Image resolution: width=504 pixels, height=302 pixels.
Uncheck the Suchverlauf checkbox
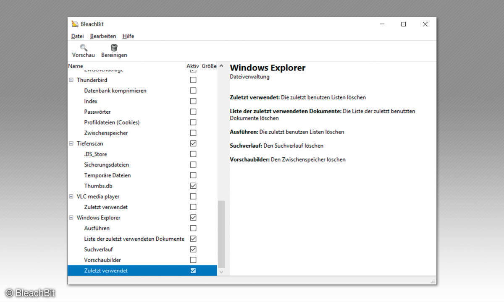(x=193, y=249)
